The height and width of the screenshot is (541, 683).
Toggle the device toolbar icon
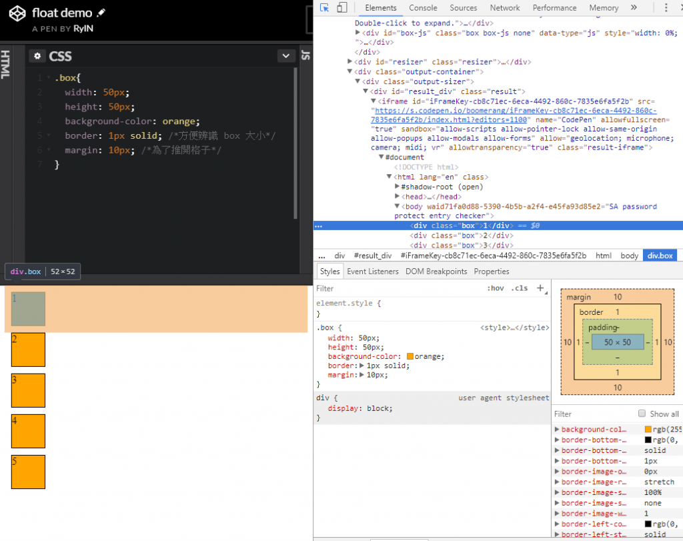pos(342,7)
